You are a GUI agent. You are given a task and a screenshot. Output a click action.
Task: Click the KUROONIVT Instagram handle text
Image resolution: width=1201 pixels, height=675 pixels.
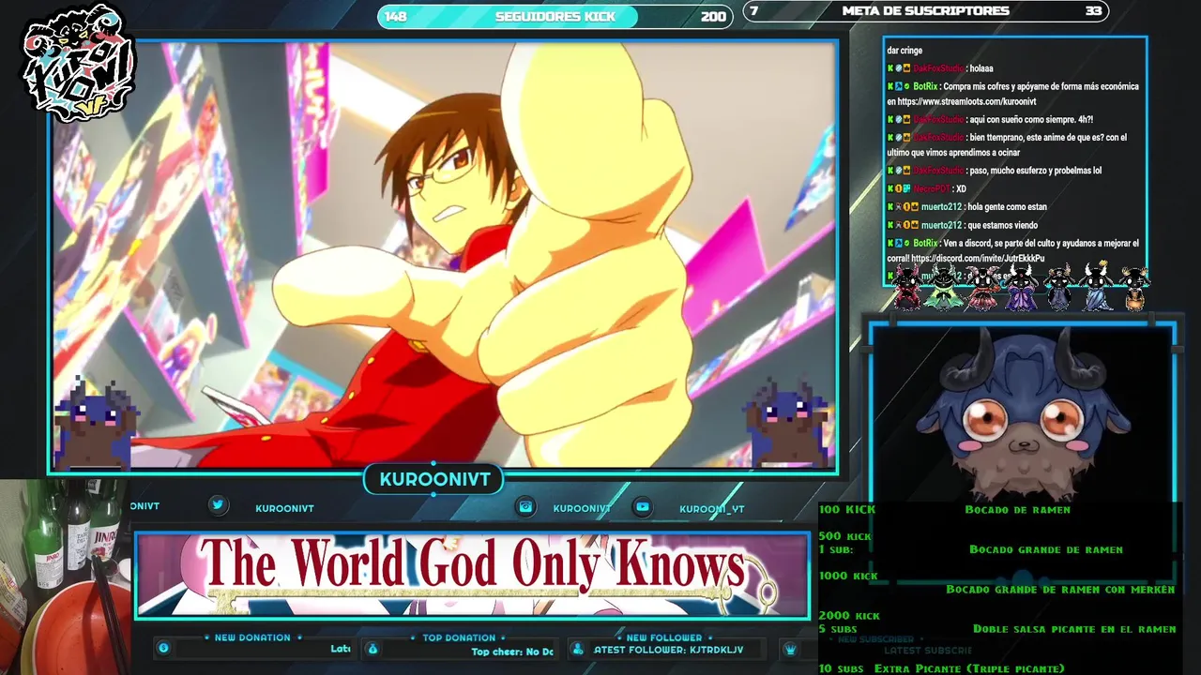tap(582, 508)
